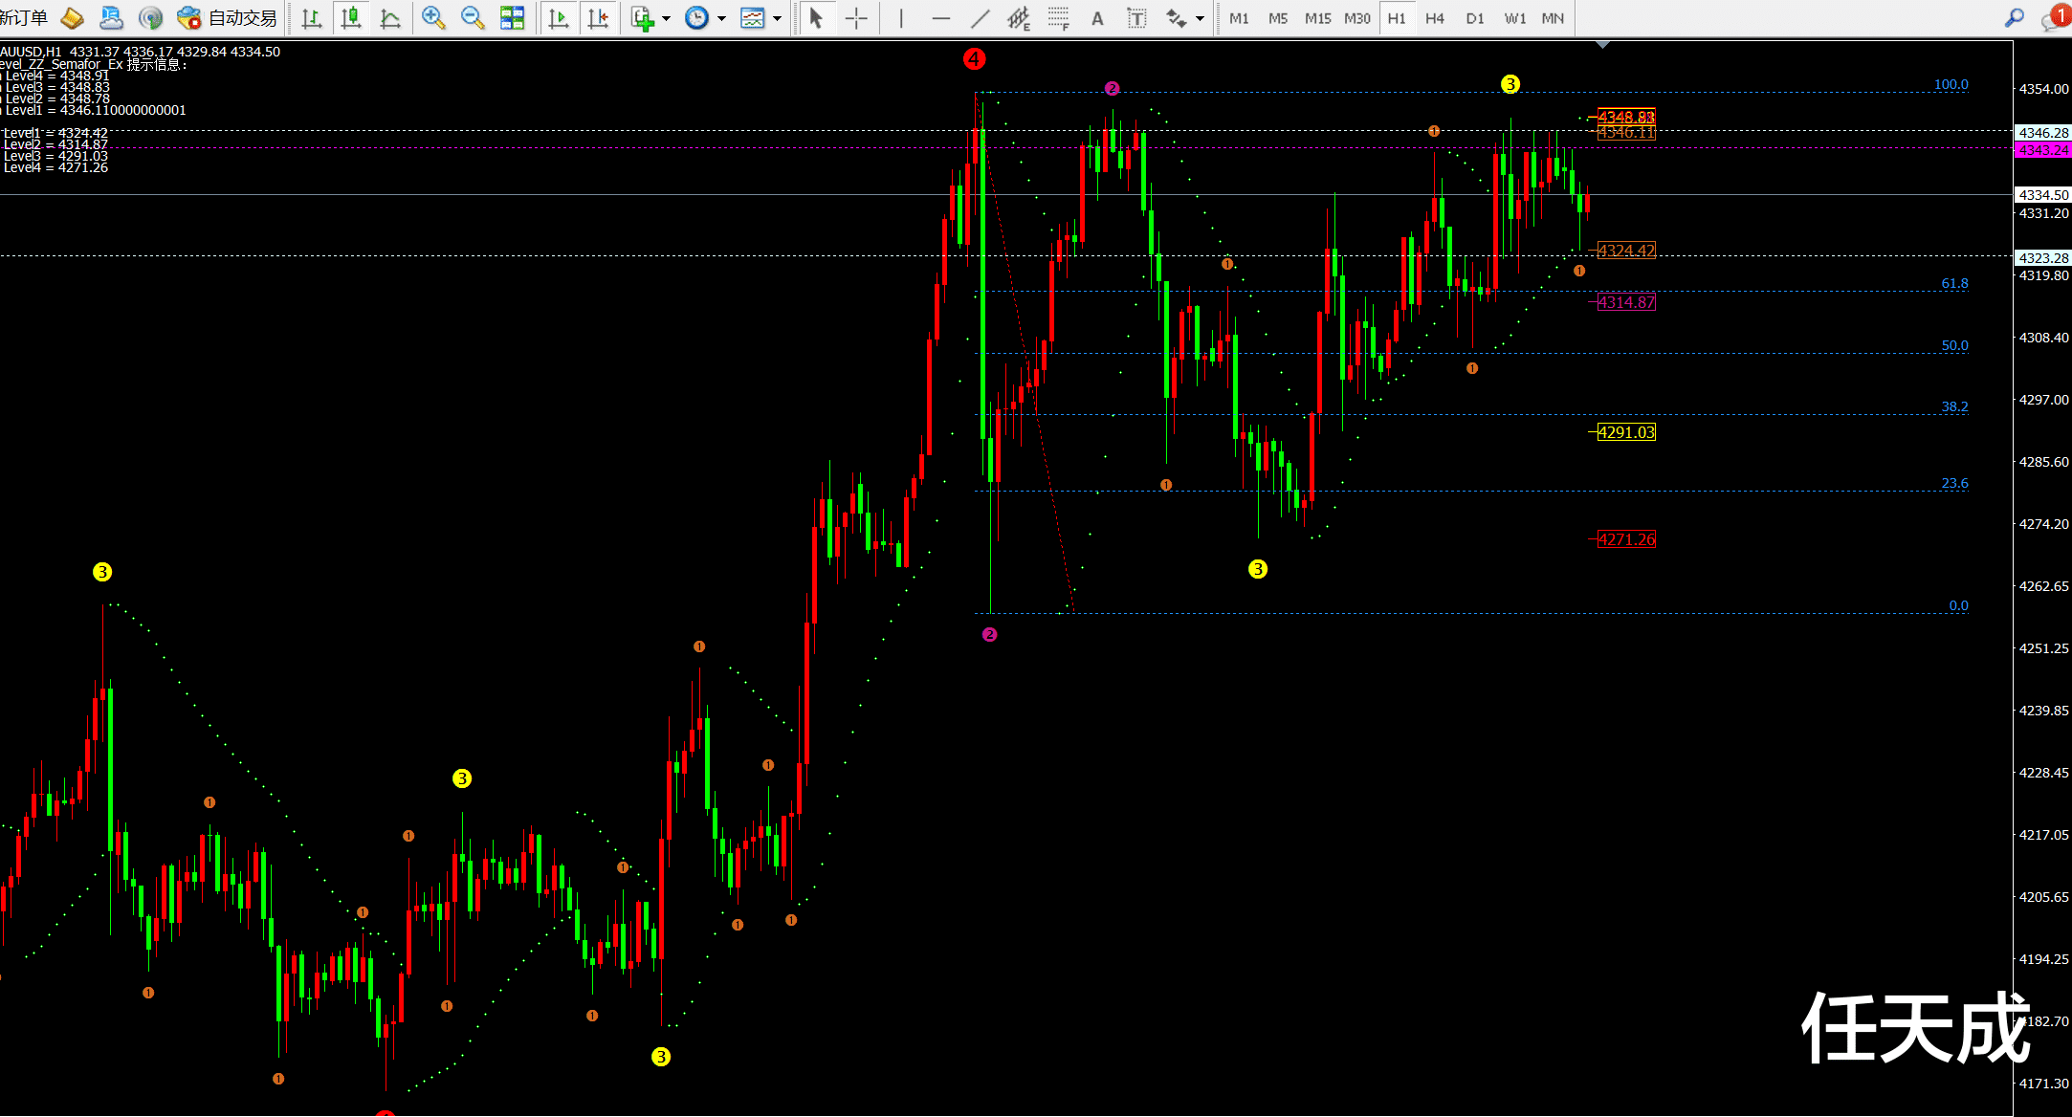Click the 新订单 new order button
Viewport: 2072px width, 1117px height.
[24, 18]
